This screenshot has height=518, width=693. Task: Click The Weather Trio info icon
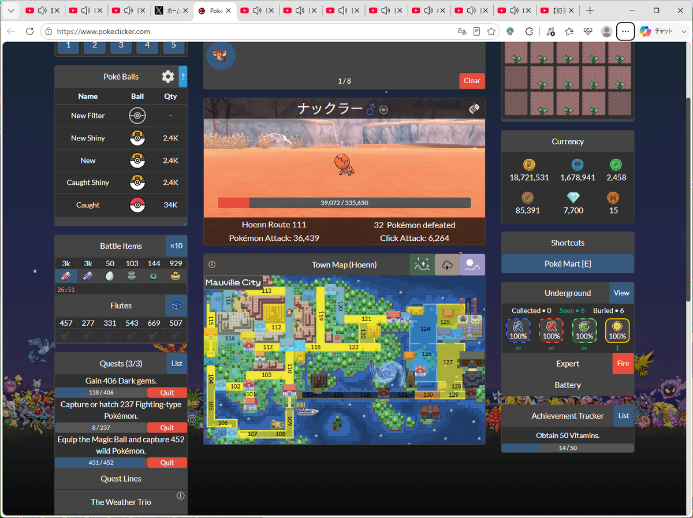(x=180, y=495)
